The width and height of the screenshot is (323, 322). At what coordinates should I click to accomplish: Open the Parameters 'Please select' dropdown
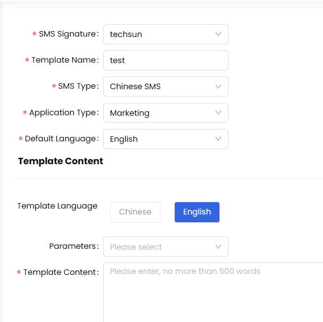160,247
